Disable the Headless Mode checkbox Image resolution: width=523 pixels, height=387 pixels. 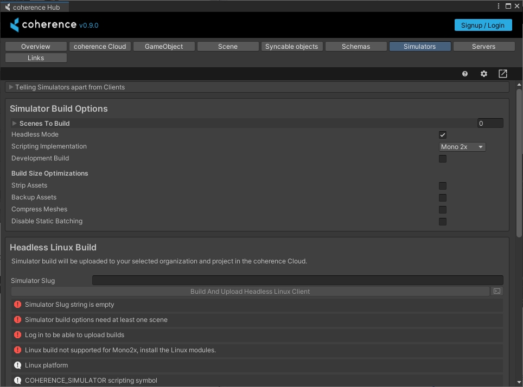(x=443, y=135)
